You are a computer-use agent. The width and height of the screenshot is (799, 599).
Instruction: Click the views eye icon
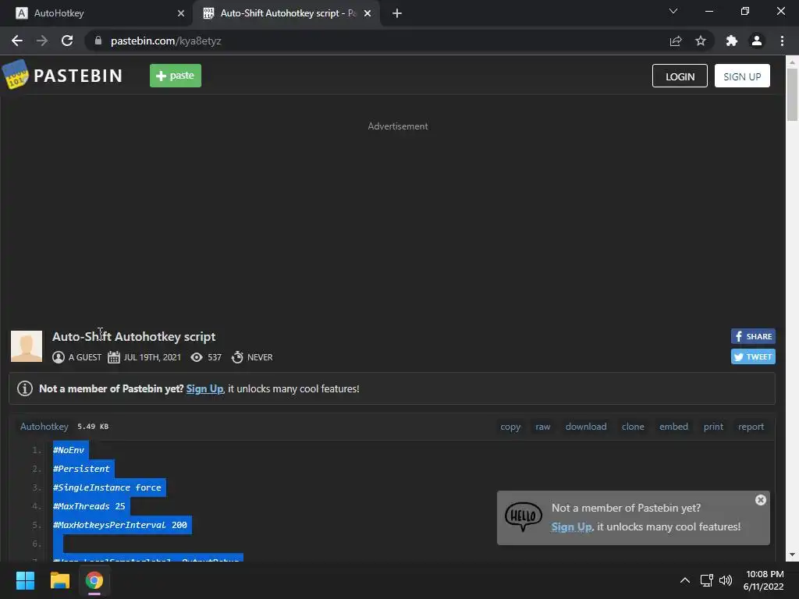click(197, 357)
